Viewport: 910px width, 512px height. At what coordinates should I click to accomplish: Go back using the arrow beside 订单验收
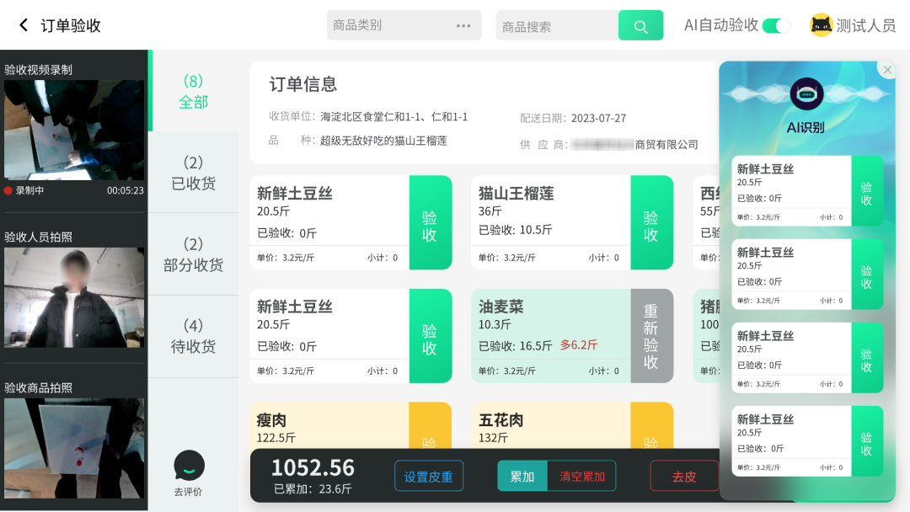24,25
